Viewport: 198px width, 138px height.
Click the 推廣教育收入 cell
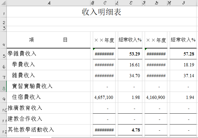pos(48,108)
